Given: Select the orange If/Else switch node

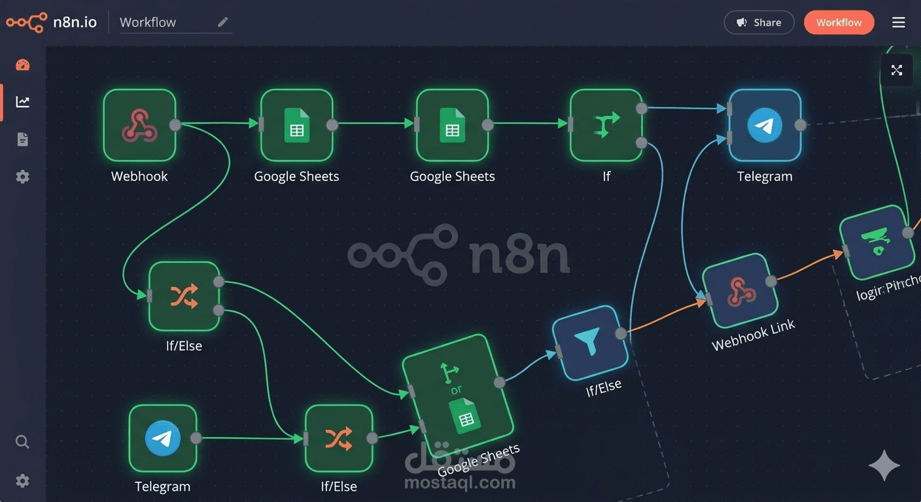Looking at the screenshot, I should point(184,297).
